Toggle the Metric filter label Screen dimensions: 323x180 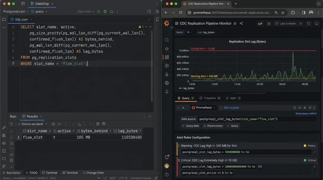click(179, 32)
